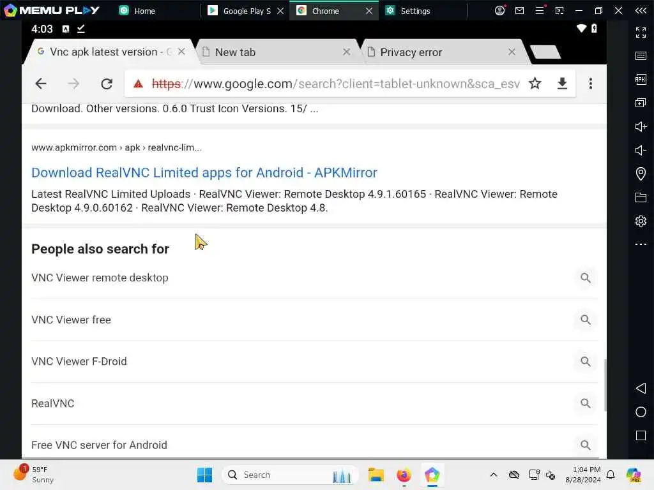Tap Android back triangle button

(641, 389)
